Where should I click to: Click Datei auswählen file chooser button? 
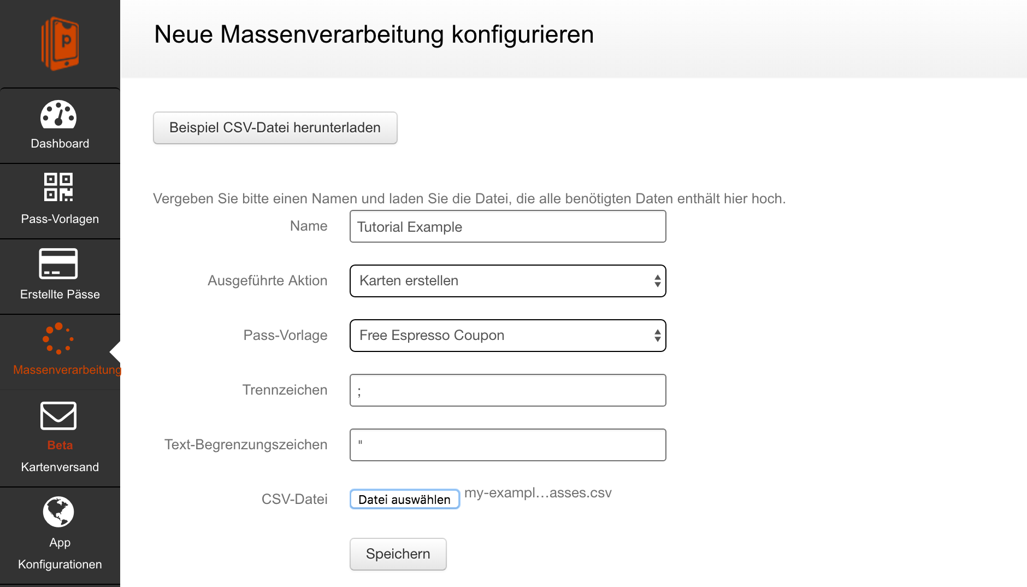(405, 499)
